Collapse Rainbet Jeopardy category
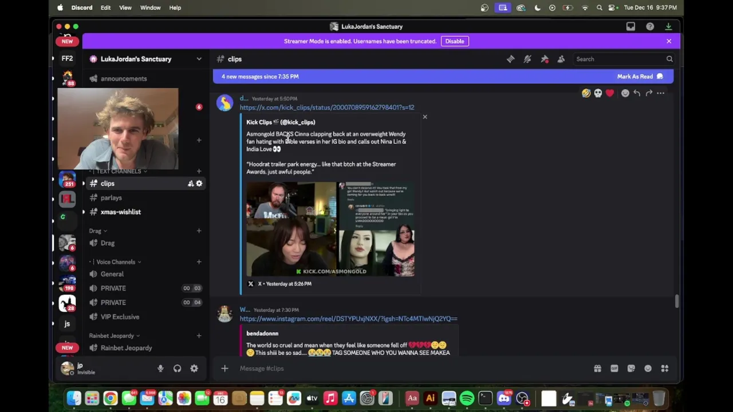The width and height of the screenshot is (733, 412). tap(115, 336)
